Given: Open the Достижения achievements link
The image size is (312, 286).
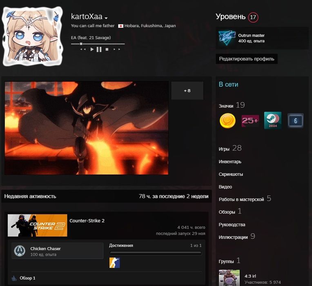Looking at the screenshot, I should (x=121, y=246).
